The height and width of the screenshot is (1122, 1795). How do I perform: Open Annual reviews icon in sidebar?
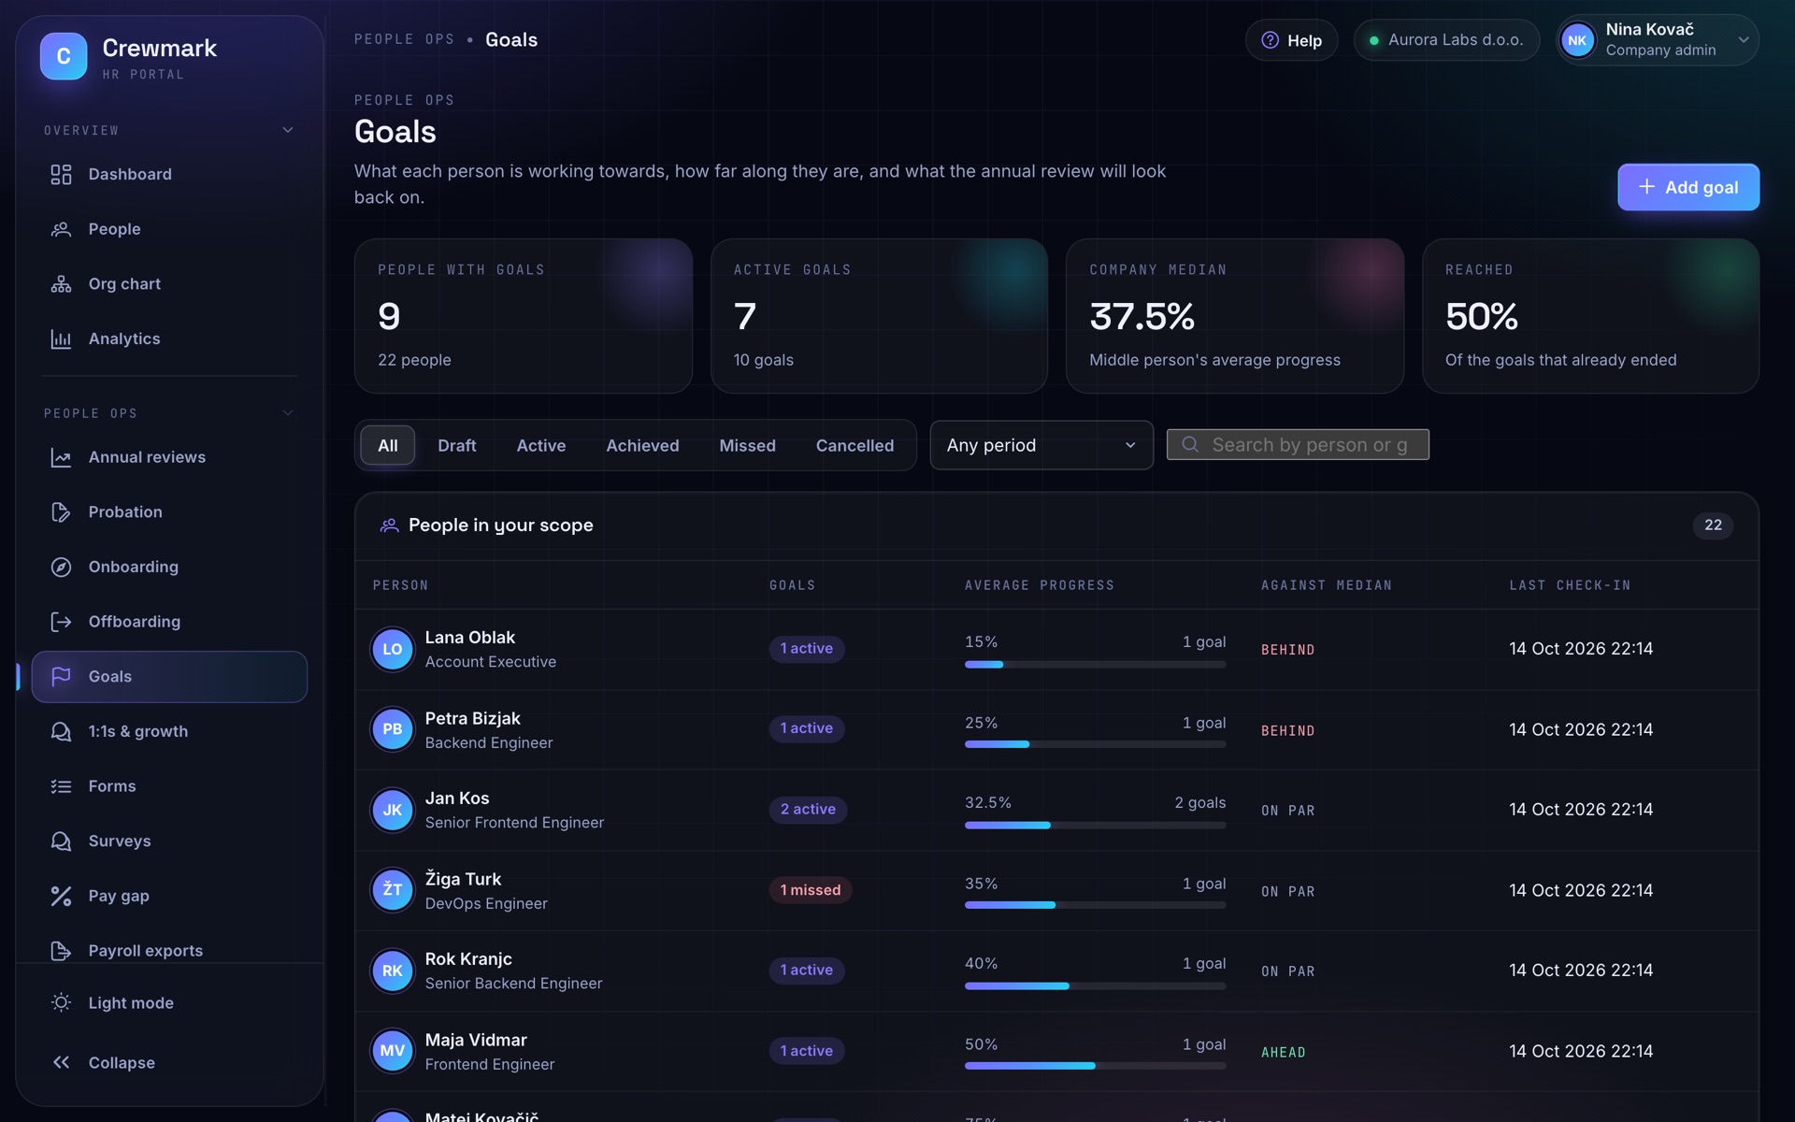[x=61, y=457]
